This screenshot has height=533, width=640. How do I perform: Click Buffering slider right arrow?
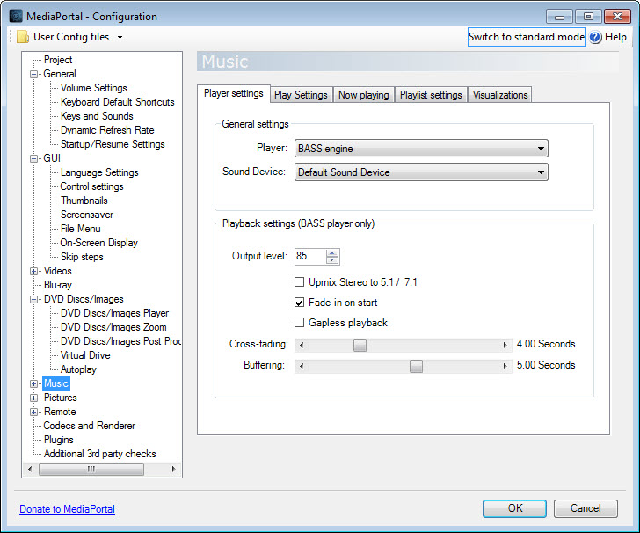click(505, 366)
